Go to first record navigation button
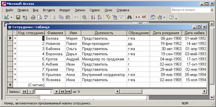The image size is (216, 107). pyautogui.click(x=25, y=91)
